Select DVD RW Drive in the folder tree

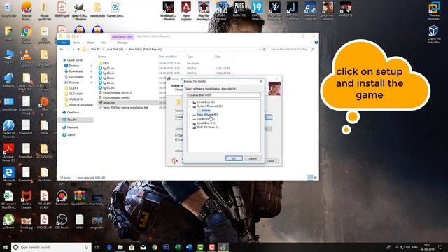coord(207,127)
